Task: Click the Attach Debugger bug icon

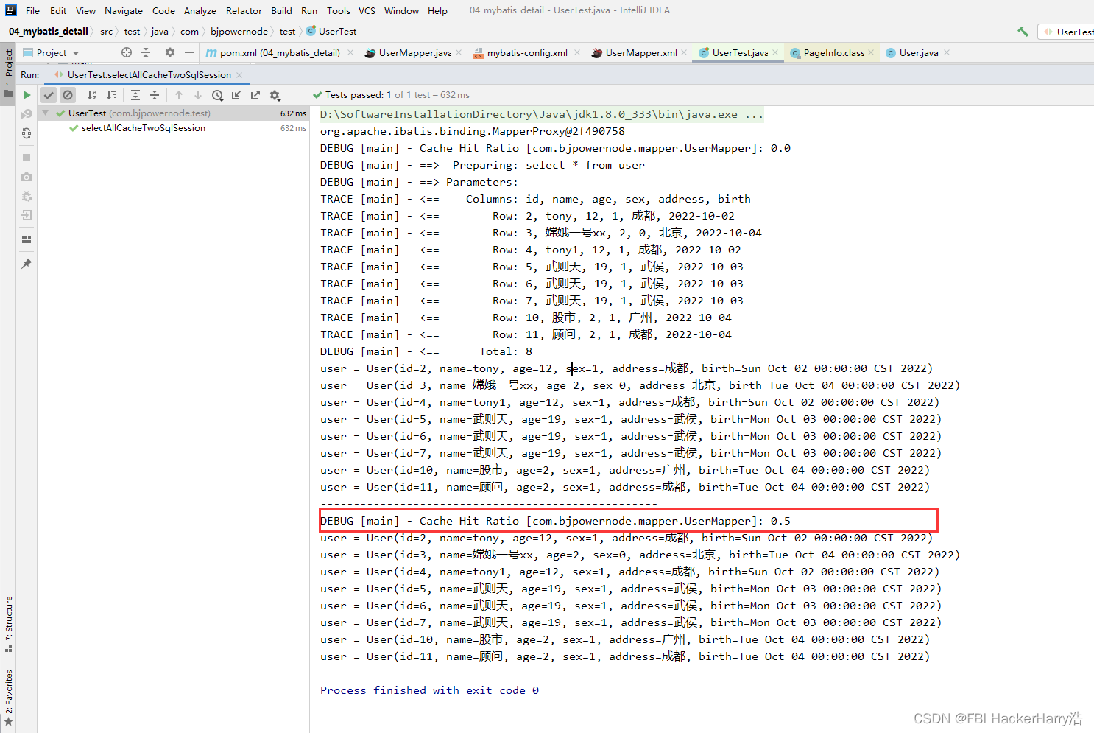Action: tap(27, 196)
